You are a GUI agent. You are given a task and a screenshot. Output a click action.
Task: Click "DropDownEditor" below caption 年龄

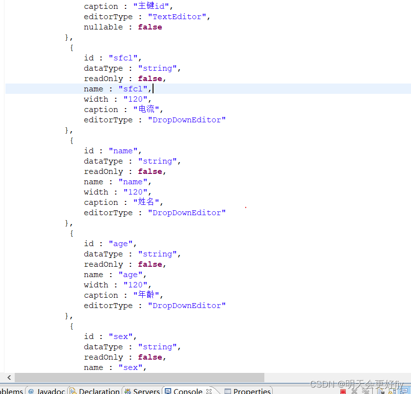(187, 306)
